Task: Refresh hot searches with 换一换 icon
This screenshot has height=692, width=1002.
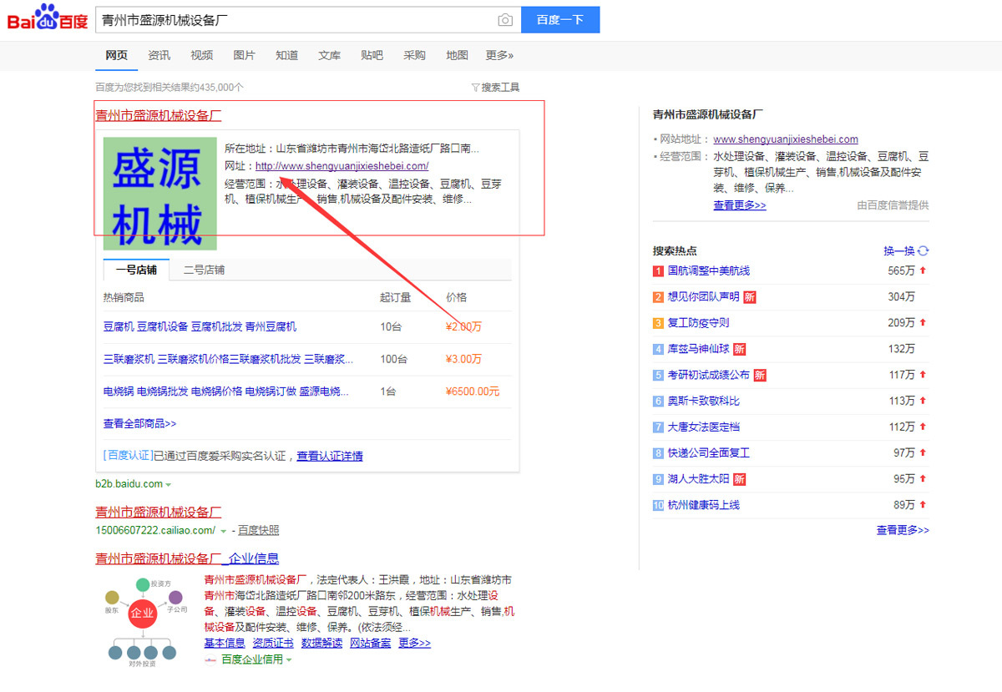Action: click(x=924, y=250)
